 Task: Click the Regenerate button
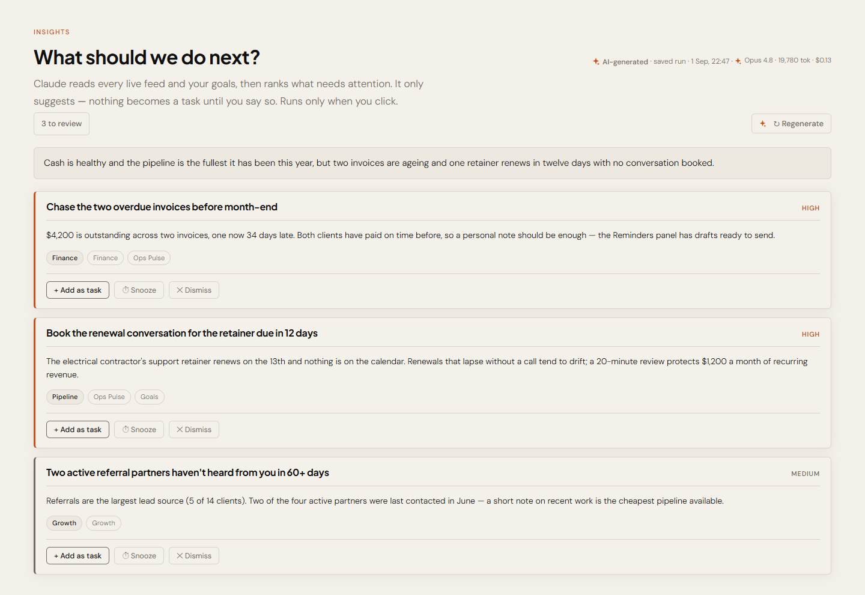[791, 124]
